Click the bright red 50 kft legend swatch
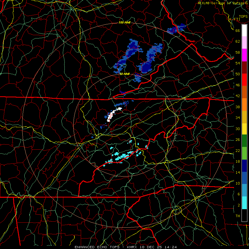 click(244, 80)
